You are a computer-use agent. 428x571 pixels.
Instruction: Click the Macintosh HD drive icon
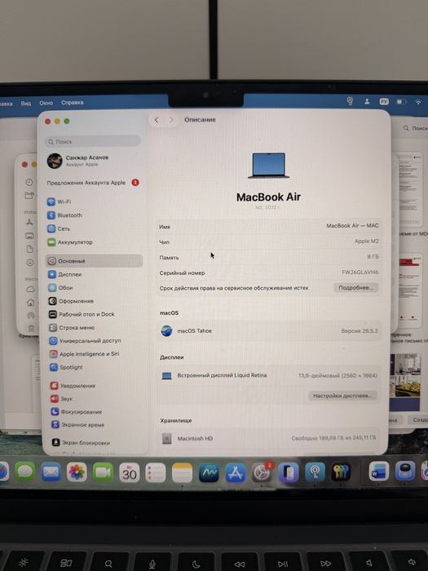click(x=166, y=439)
